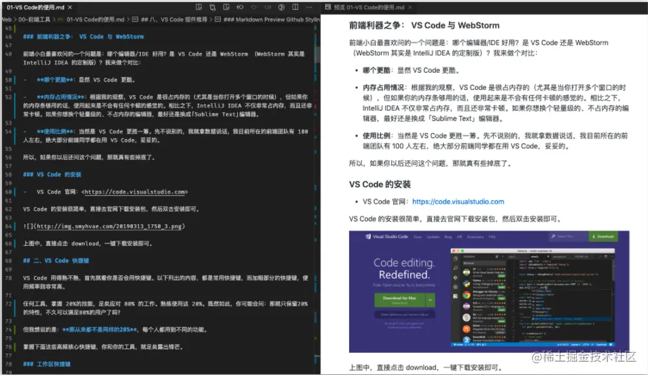Screen dimensions: 648x375
Task: Click the preview icon beside the compare-changes icon
Action: pyautogui.click(x=199, y=7)
